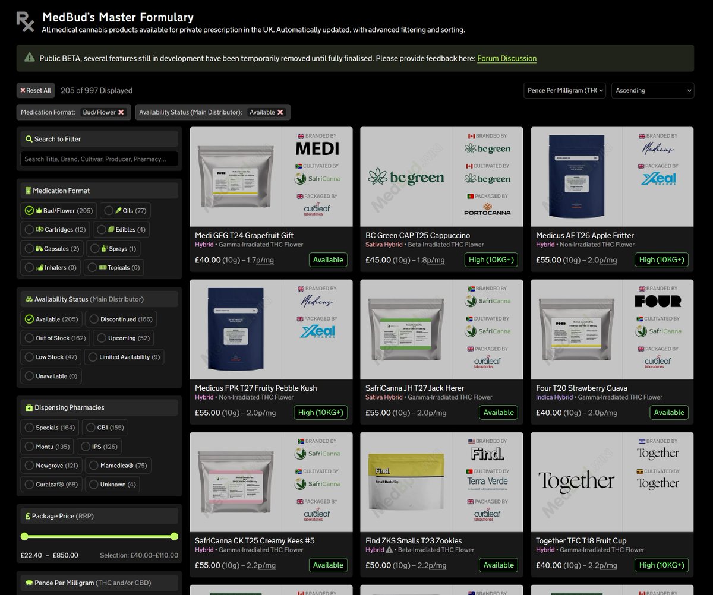Enable the Low Stock status filter
Image resolution: width=713 pixels, height=595 pixels.
pyautogui.click(x=51, y=357)
